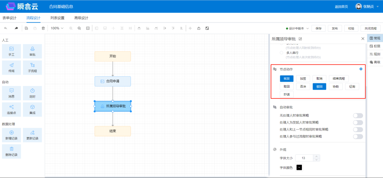Switch to the 表单设计 tab
This screenshot has width=383, height=178.
[x=10, y=18]
